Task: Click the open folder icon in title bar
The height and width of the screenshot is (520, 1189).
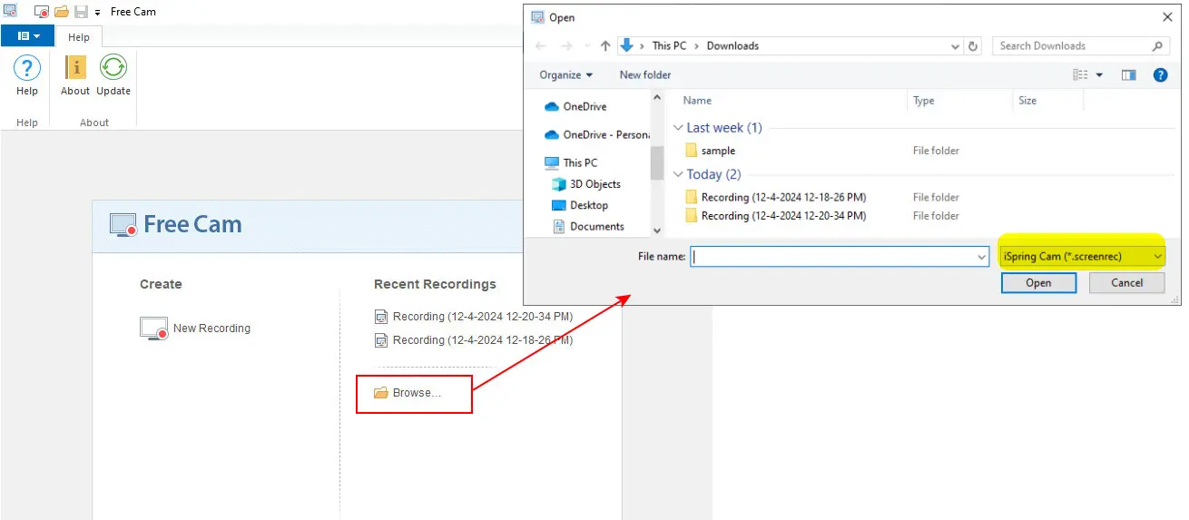Action: pyautogui.click(x=62, y=12)
